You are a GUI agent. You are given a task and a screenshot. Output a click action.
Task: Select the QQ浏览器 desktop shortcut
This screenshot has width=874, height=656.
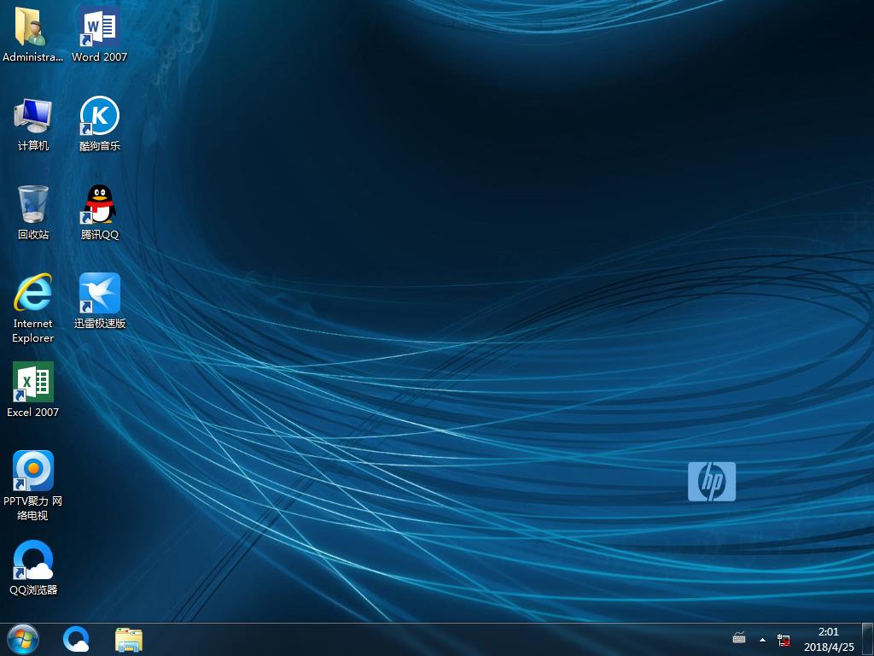tap(33, 568)
